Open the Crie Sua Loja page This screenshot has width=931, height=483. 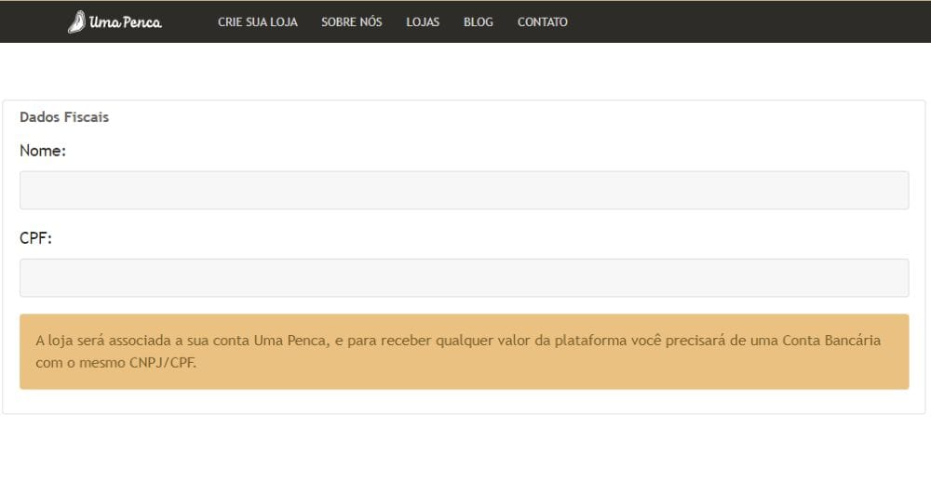click(x=258, y=22)
